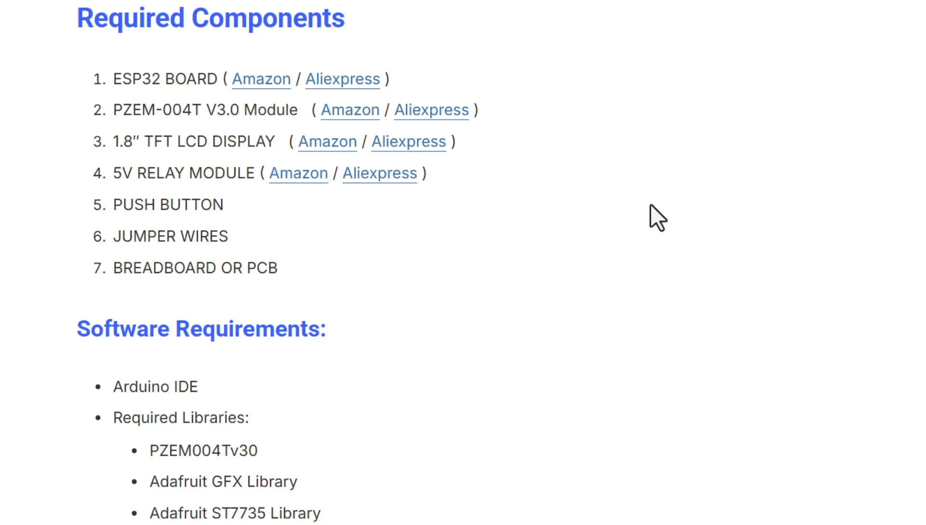Open the Aliexpress link for ESP32 BOARD
The width and height of the screenshot is (926, 525).
pos(343,79)
